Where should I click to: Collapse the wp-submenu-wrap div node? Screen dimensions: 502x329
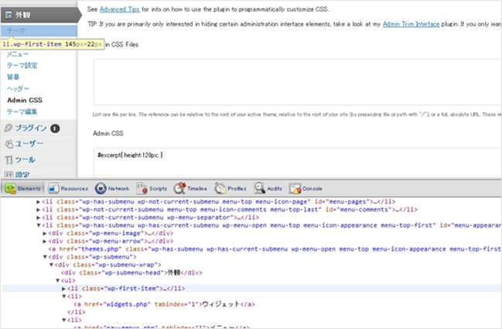coord(51,265)
